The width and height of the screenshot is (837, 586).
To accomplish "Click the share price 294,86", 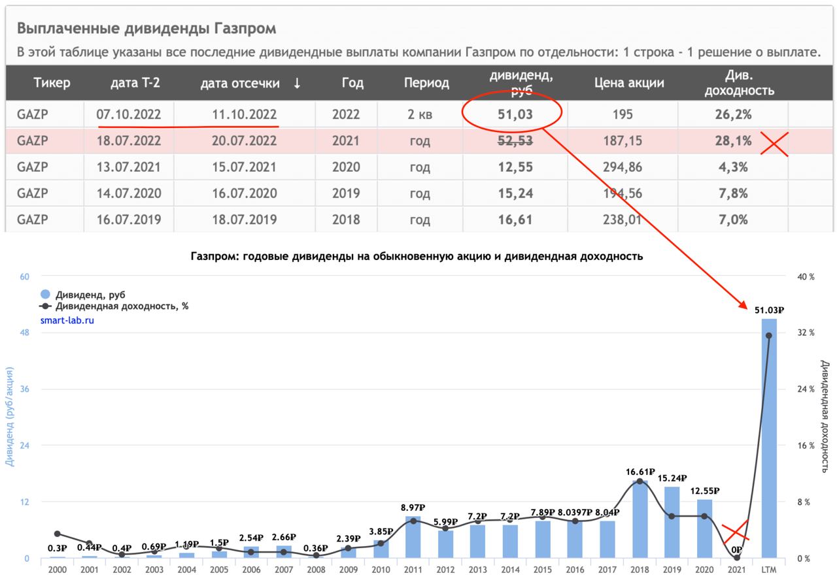I will (x=623, y=167).
